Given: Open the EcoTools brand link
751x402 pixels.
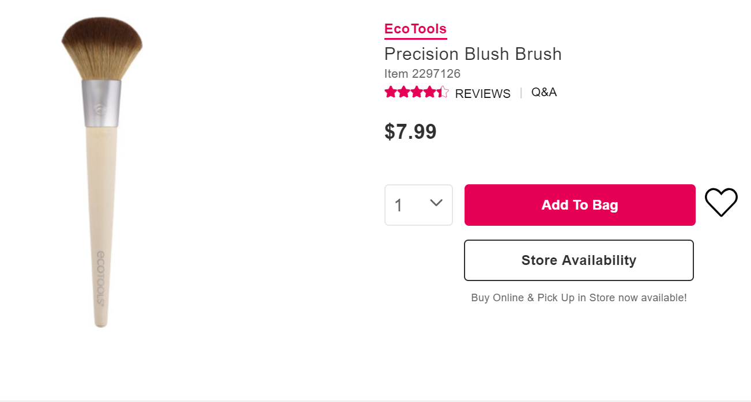Looking at the screenshot, I should [x=416, y=29].
